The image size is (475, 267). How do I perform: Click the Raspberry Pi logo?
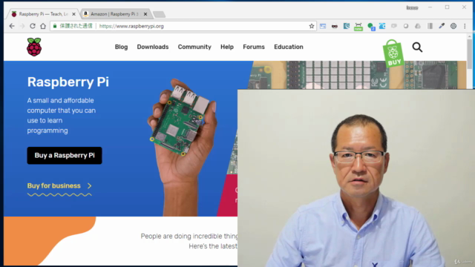[34, 47]
